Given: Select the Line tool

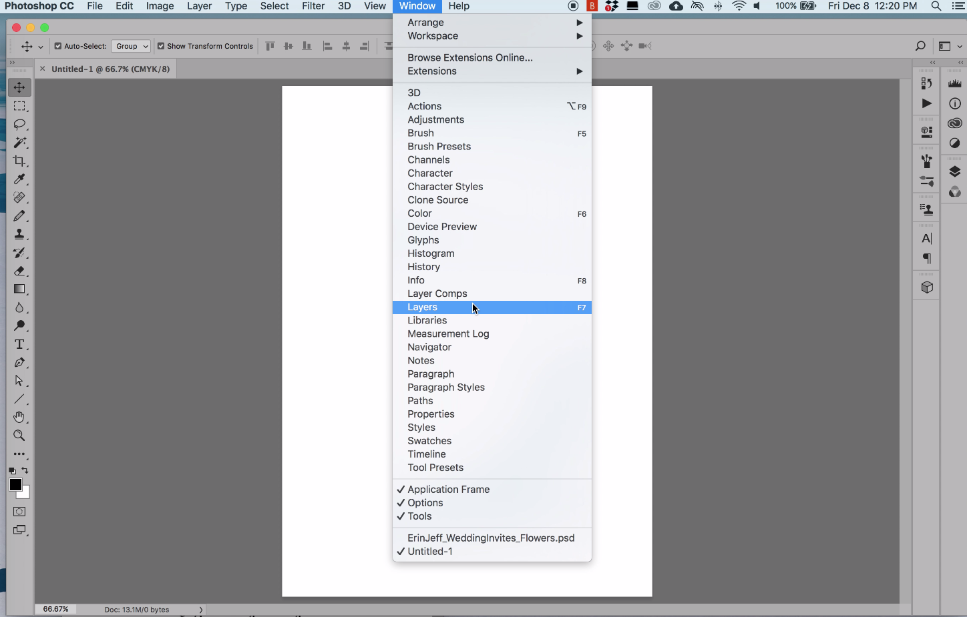Looking at the screenshot, I should (x=19, y=399).
